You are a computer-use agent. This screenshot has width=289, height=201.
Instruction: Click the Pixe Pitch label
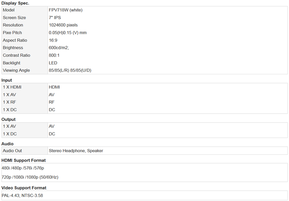12,33
